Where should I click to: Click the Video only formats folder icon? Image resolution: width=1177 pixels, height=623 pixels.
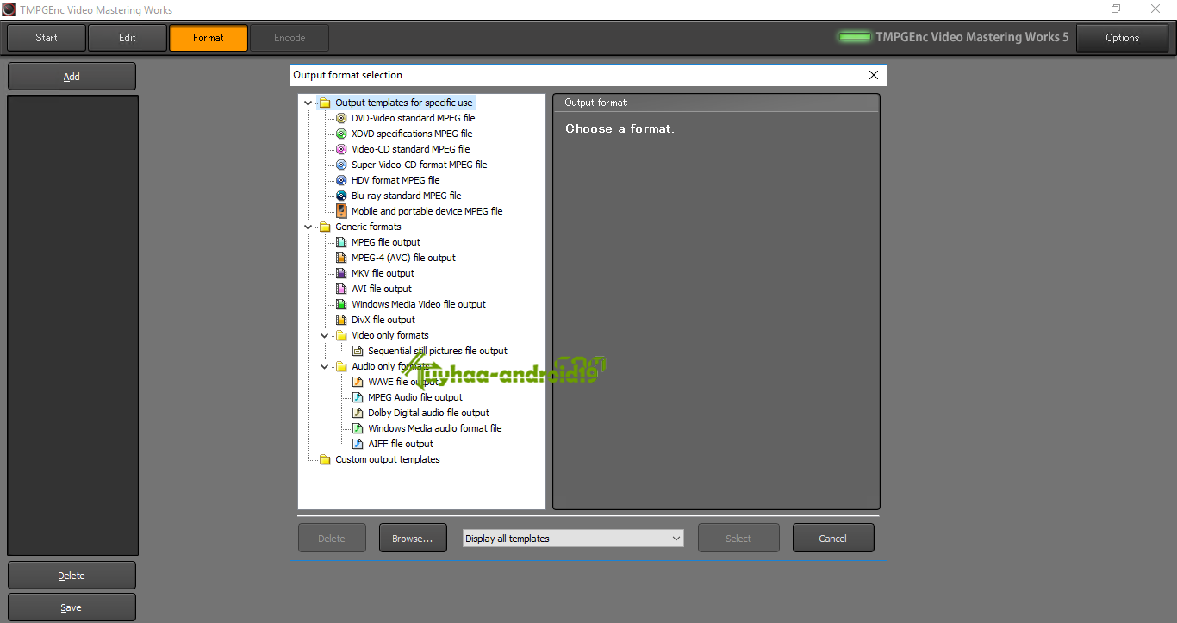pyautogui.click(x=341, y=335)
